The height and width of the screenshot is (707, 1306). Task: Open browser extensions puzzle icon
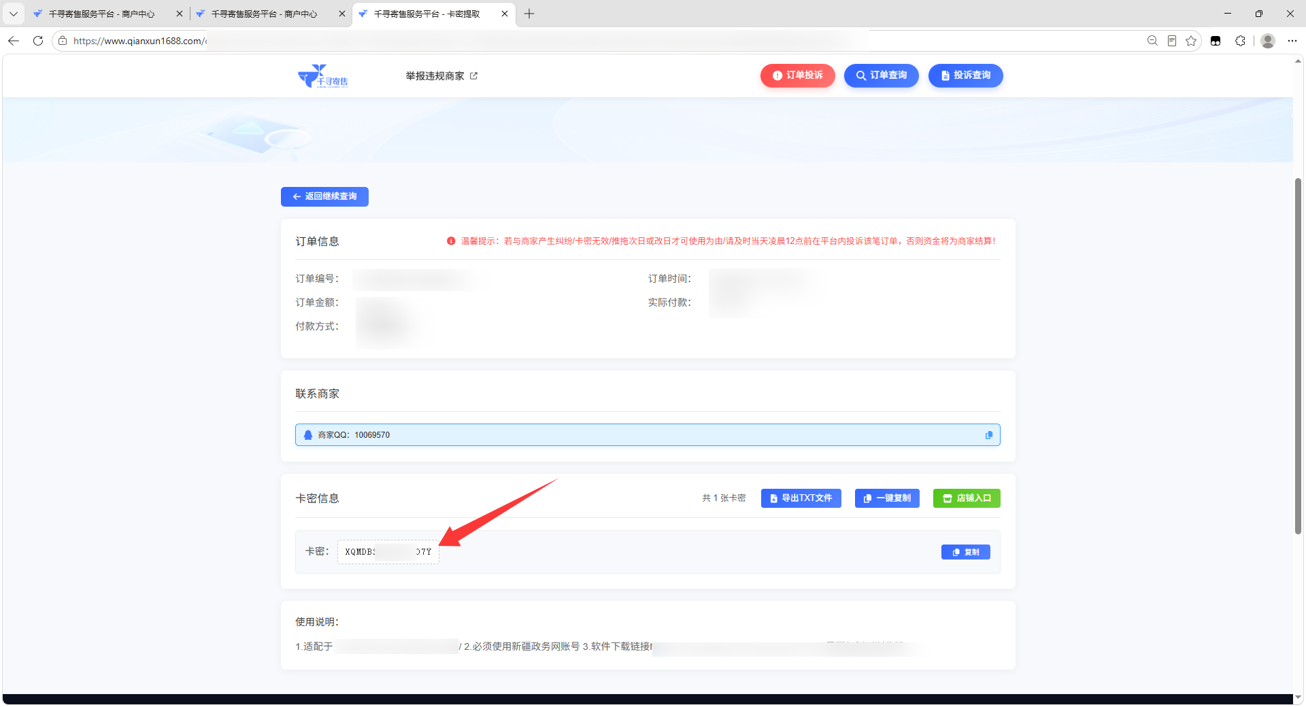pos(1240,41)
